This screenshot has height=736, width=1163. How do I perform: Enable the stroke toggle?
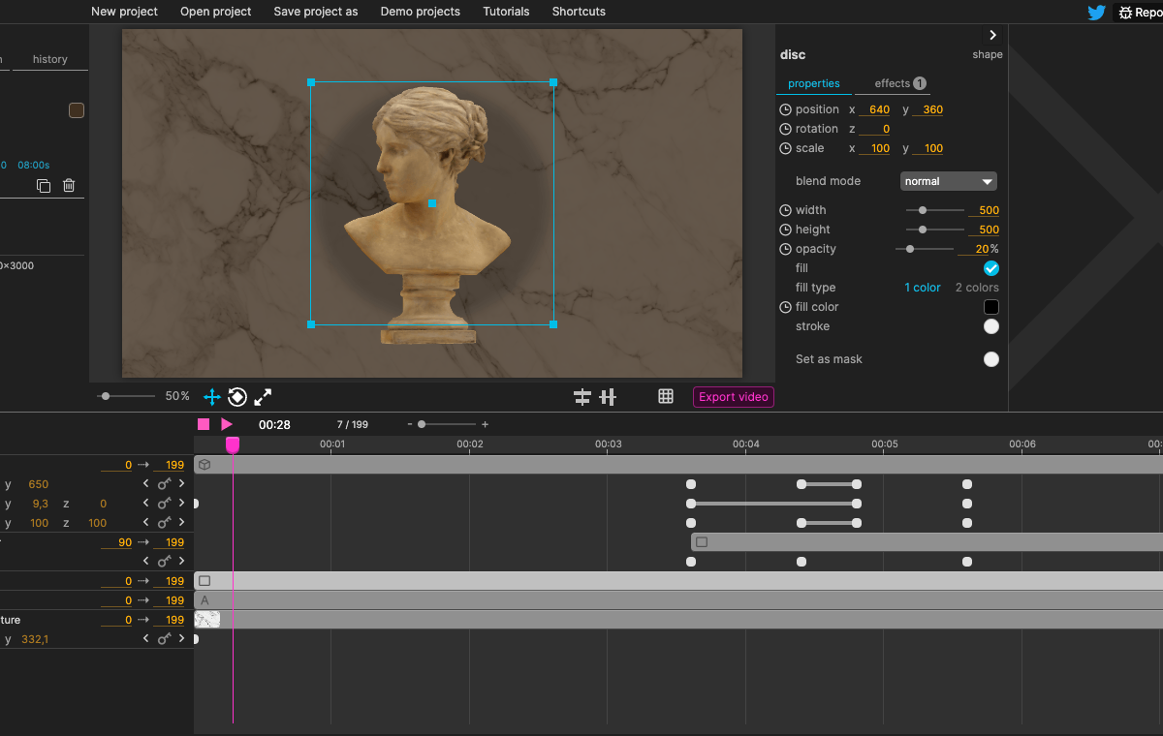click(x=990, y=326)
